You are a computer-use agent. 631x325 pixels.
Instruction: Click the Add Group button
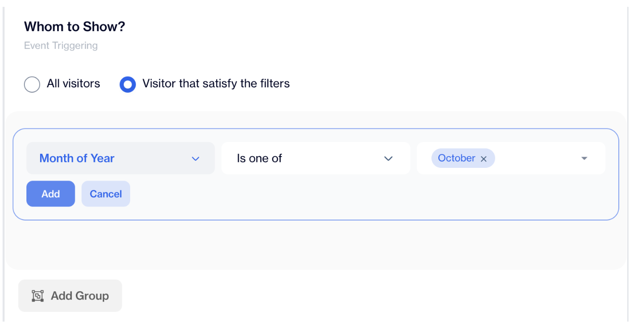[70, 296]
